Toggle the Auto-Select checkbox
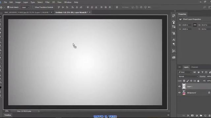The height and width of the screenshot is (118, 211). click(x=8, y=7)
